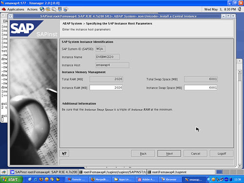
Task: Click the Red Hat logo in GNOME panel
Action: tap(4, 9)
